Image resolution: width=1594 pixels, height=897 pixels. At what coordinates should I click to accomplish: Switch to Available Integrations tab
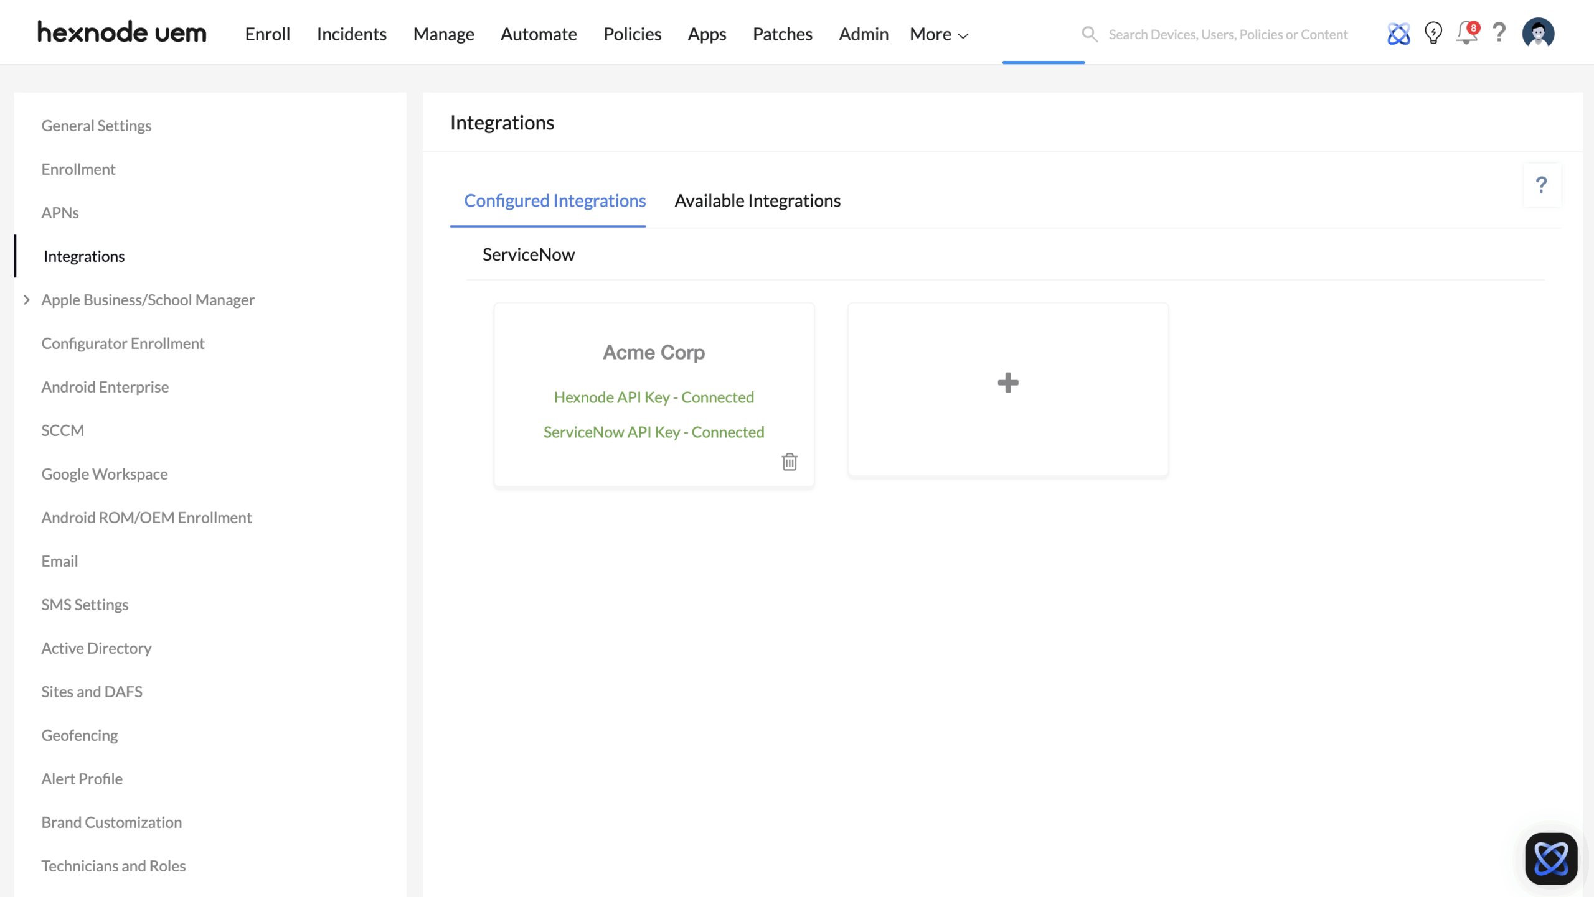coord(757,200)
